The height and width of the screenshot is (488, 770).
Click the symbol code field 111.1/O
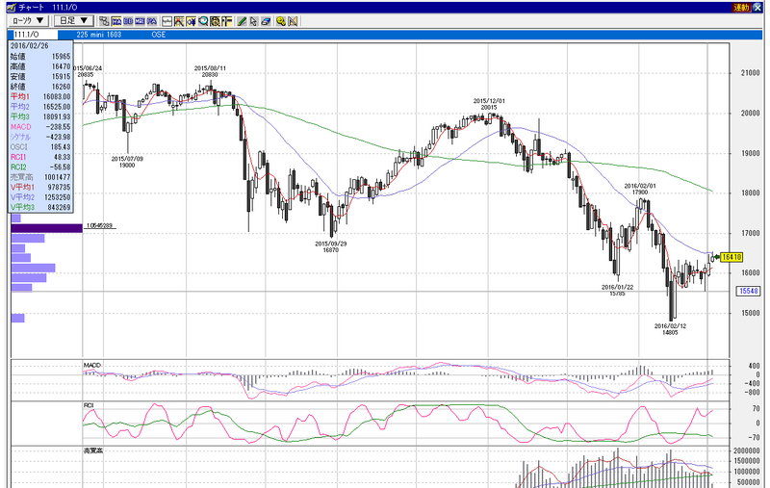33,35
